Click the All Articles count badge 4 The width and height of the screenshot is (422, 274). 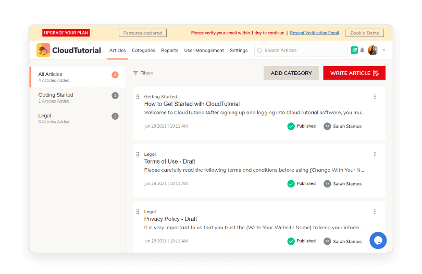coord(115,74)
